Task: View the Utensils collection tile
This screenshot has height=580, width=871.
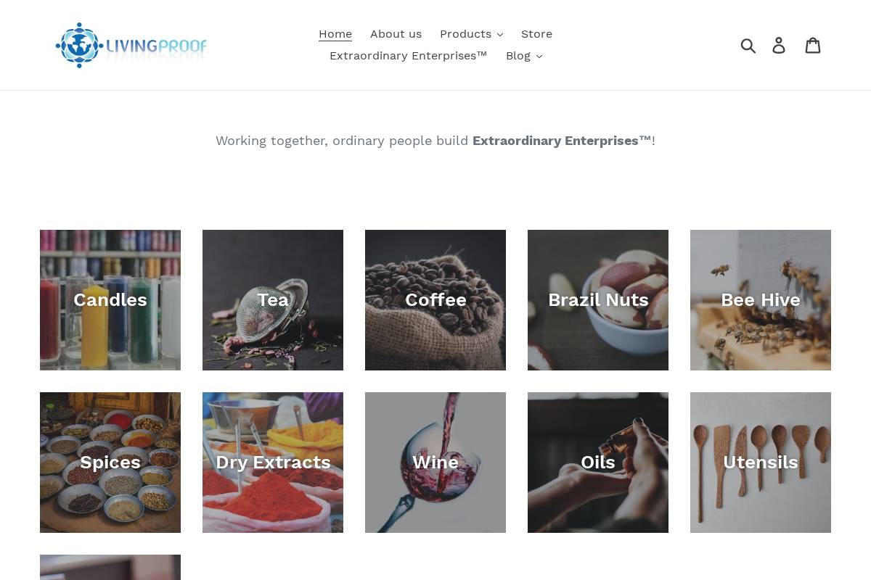Action: (761, 463)
